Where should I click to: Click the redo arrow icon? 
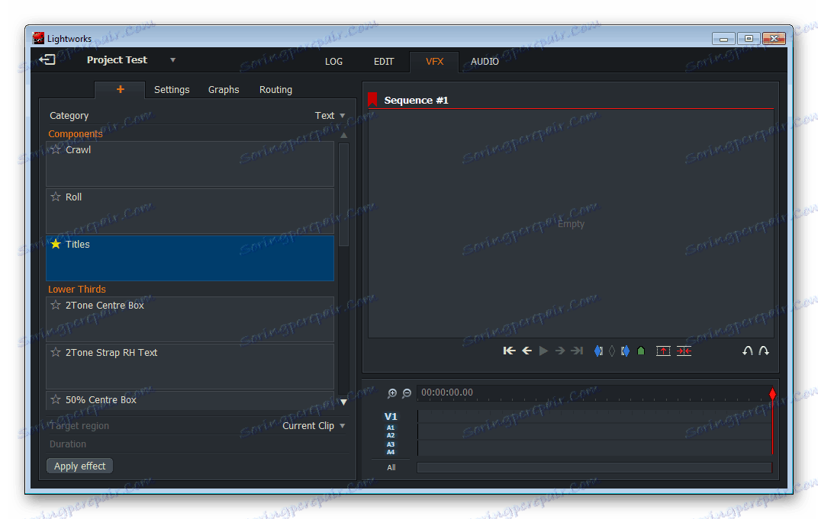tap(764, 351)
